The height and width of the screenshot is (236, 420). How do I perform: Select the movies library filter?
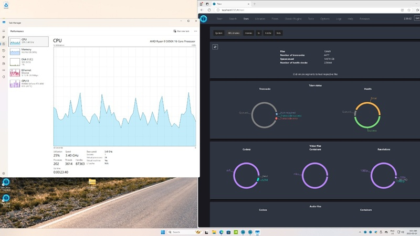tap(248, 33)
